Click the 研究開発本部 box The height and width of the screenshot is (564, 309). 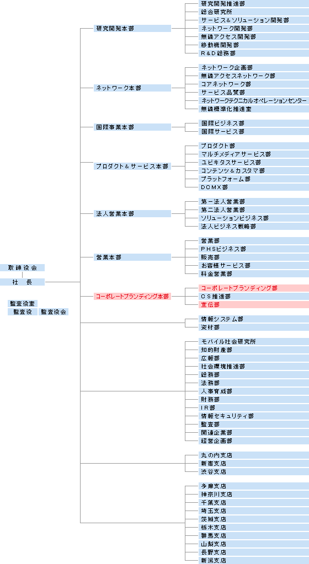pos(132,29)
